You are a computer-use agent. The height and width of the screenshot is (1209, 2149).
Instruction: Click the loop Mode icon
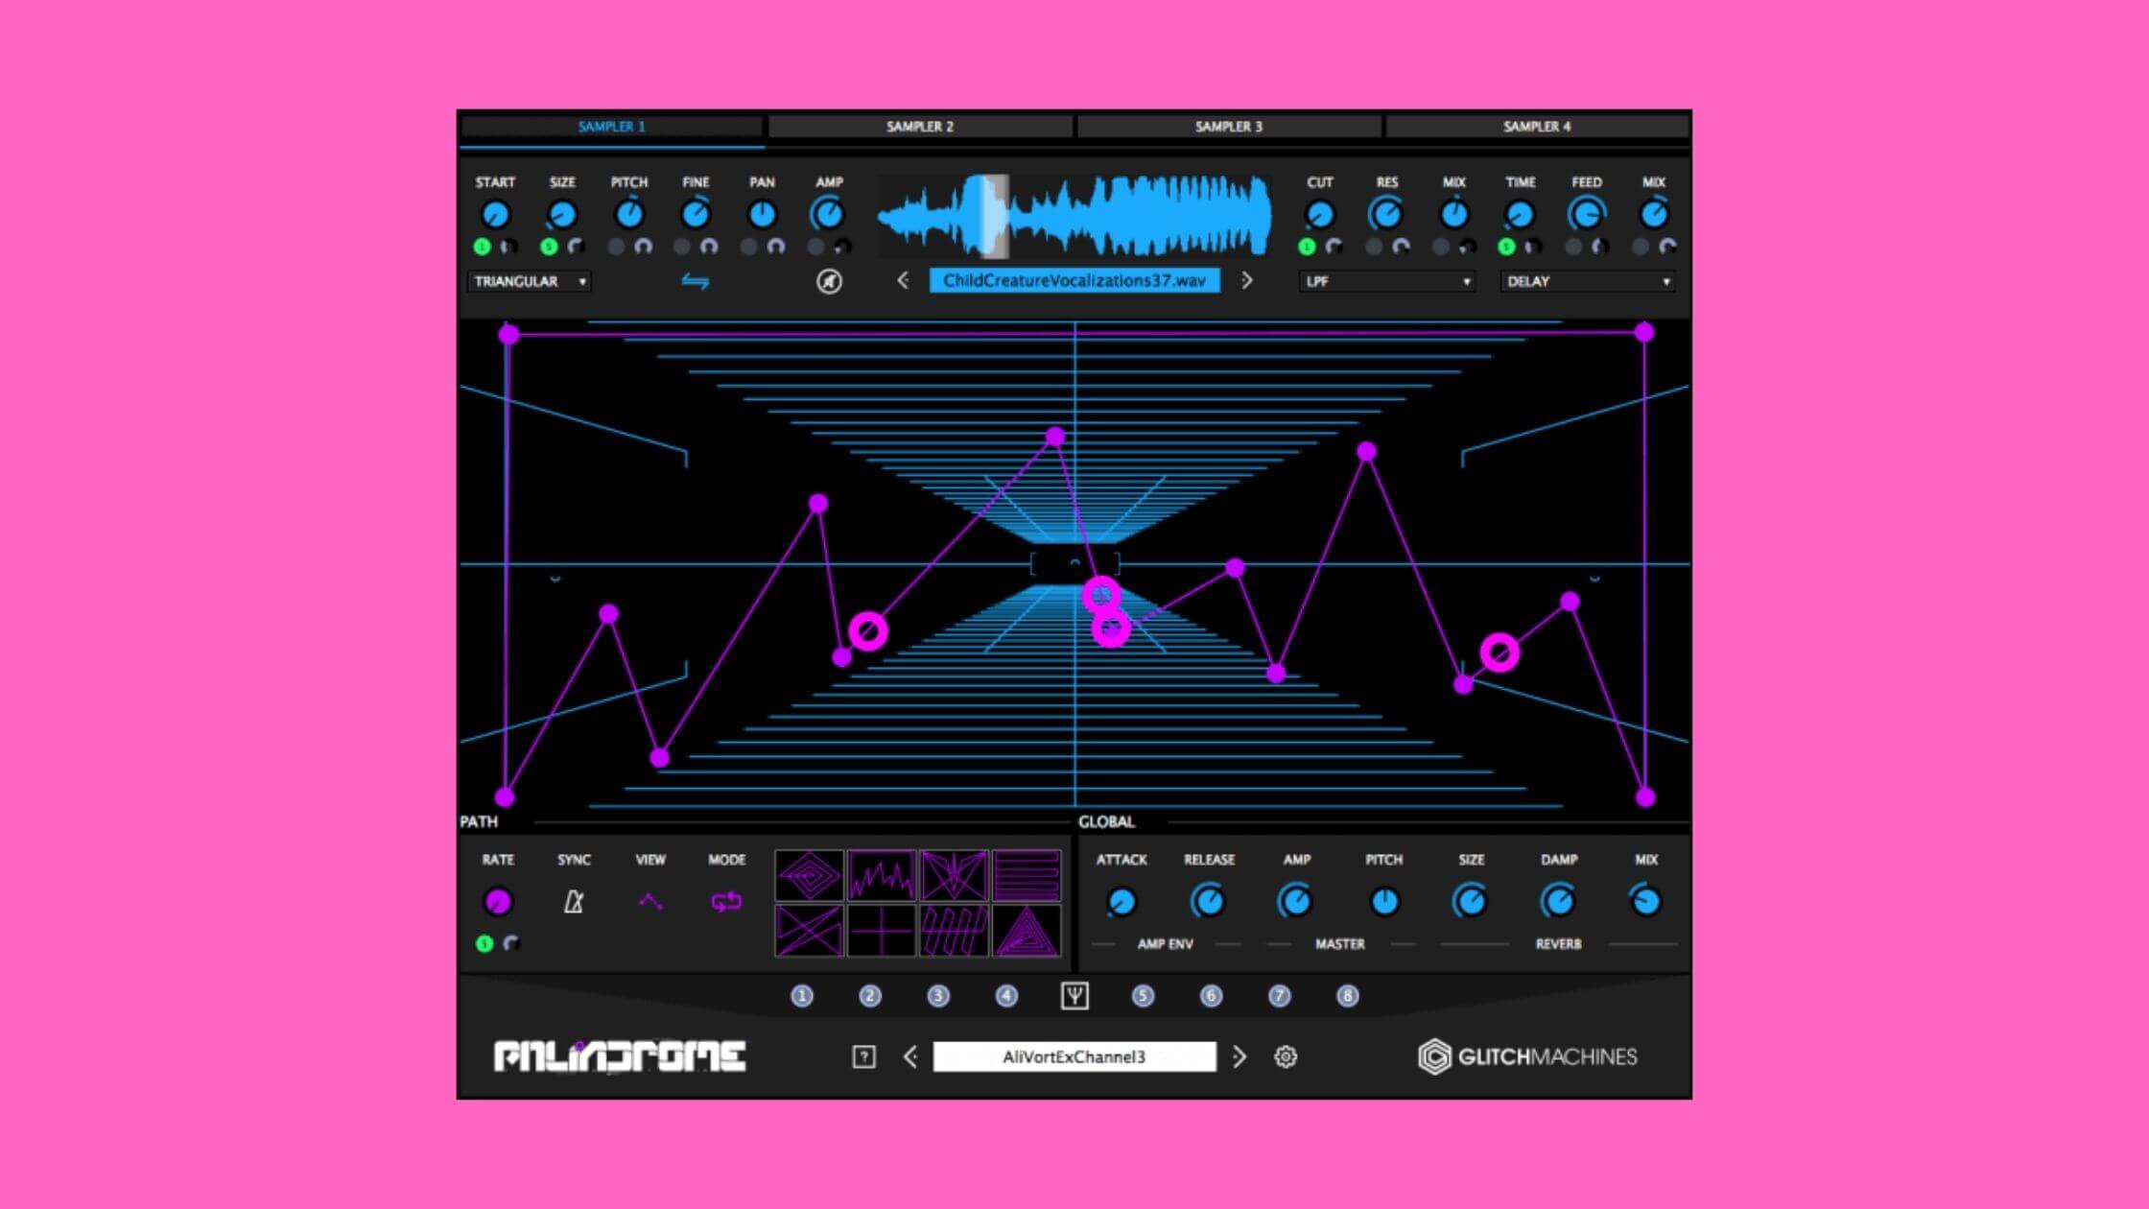(x=726, y=902)
